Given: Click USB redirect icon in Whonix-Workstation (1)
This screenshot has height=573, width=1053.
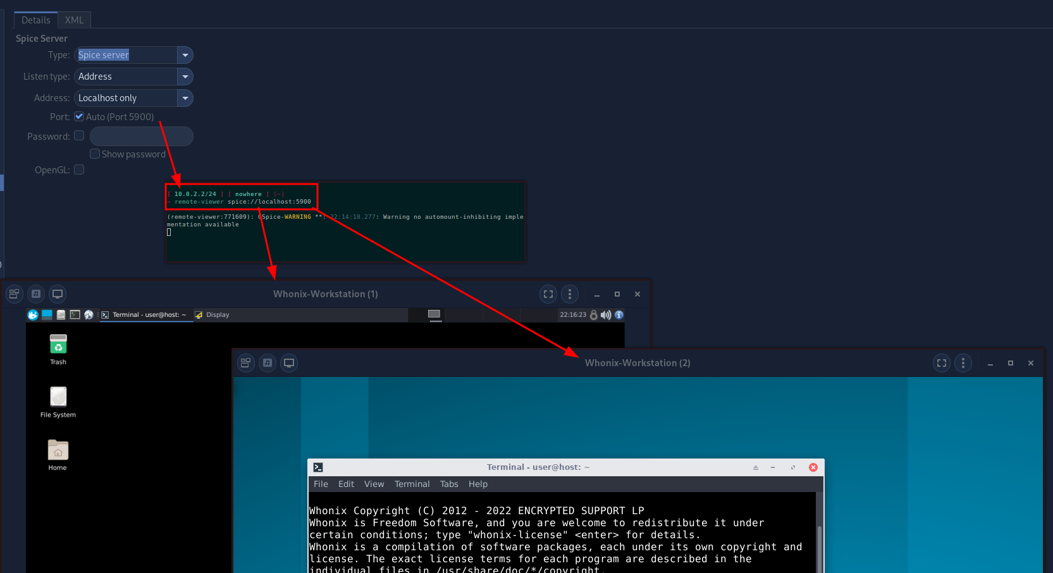Looking at the screenshot, I should (36, 293).
